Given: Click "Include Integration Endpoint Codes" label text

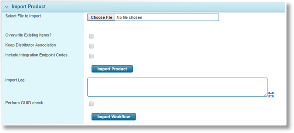Looking at the screenshot, I should (36, 55).
